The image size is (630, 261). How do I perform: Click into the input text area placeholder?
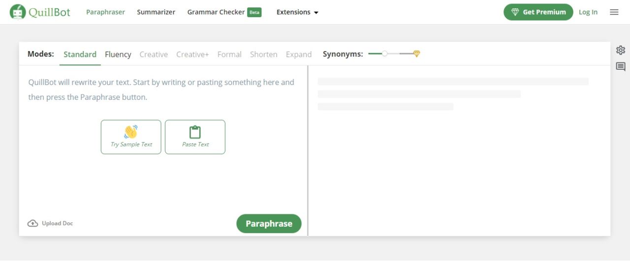(x=161, y=89)
